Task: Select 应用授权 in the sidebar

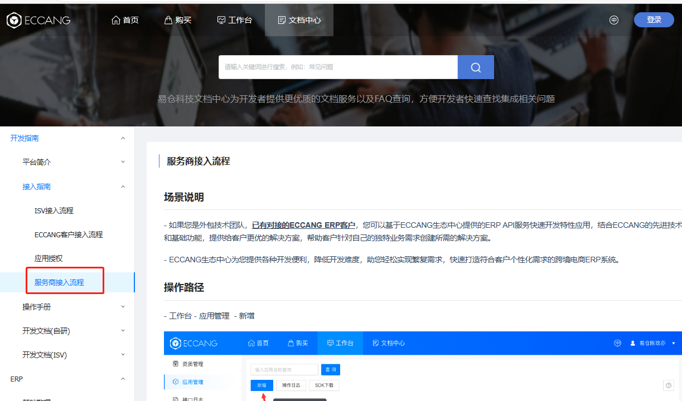Action: [49, 258]
